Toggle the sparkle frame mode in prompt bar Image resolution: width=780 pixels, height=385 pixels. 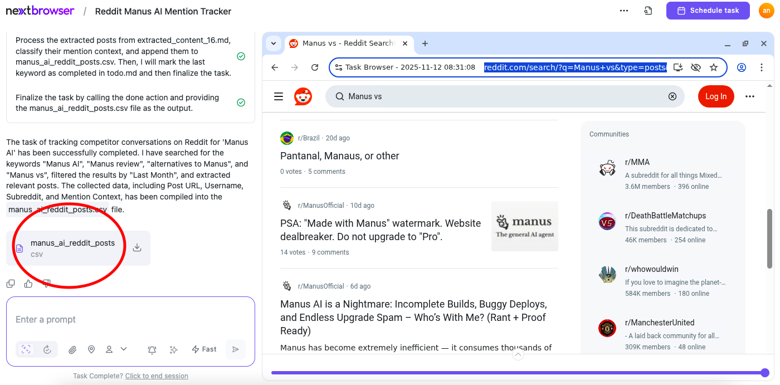tap(26, 349)
